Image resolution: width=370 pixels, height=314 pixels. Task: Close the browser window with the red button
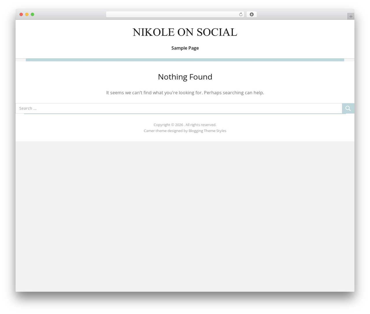21,14
